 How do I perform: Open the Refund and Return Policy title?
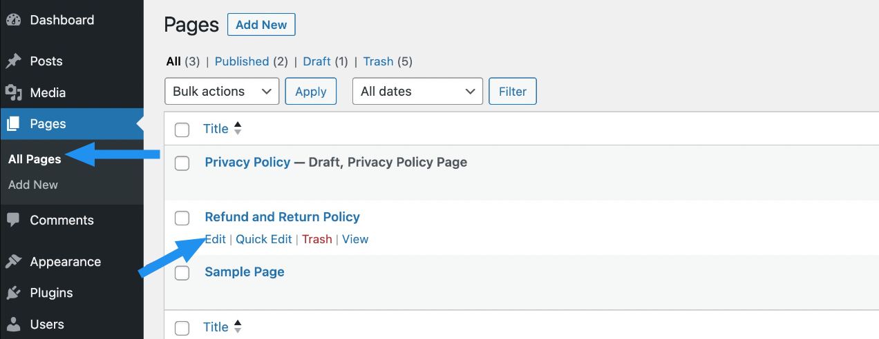click(282, 217)
